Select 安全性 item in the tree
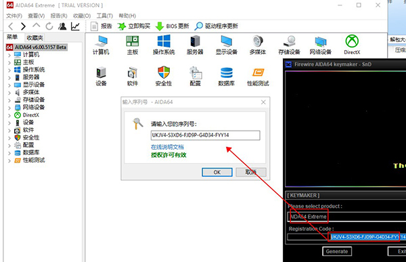 (27, 137)
